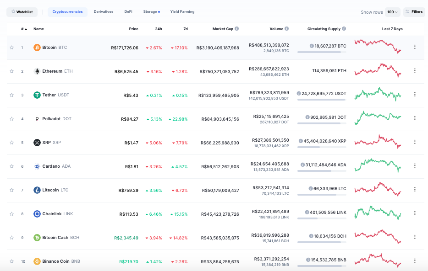428x271 pixels.
Task: Click the XRP circulating supply progress bar
Action: [322, 147]
